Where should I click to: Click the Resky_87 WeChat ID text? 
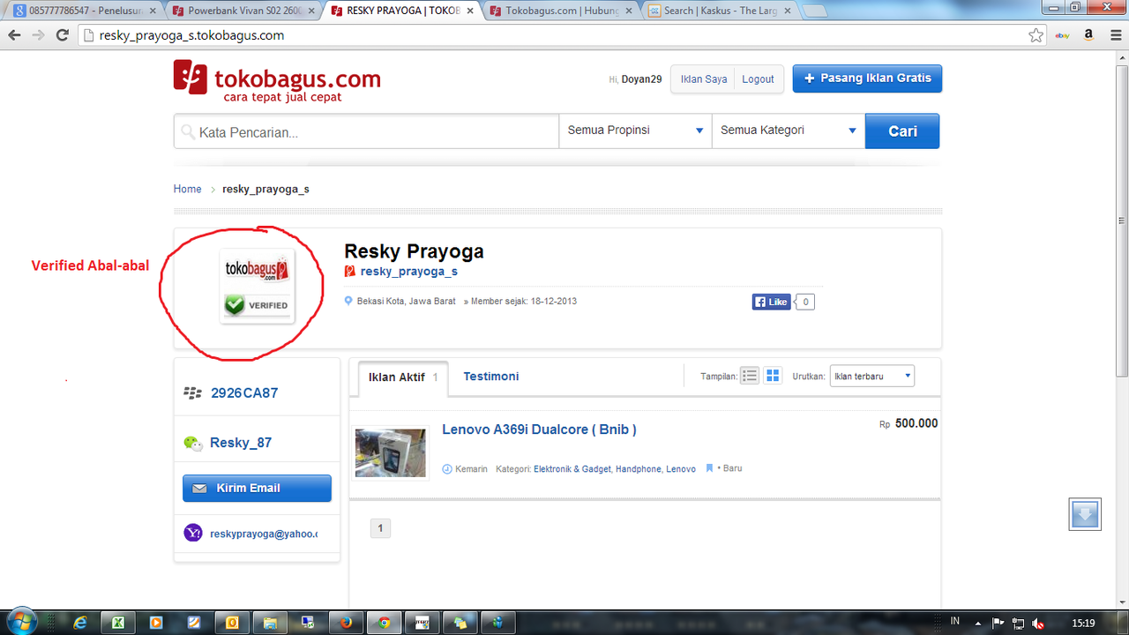[x=241, y=443]
